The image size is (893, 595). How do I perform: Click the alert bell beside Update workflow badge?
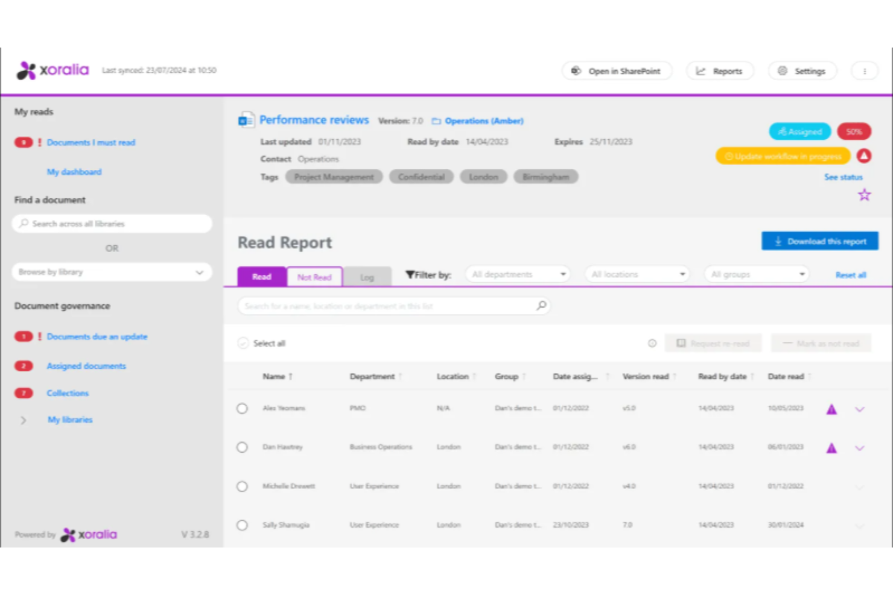pyautogui.click(x=864, y=156)
